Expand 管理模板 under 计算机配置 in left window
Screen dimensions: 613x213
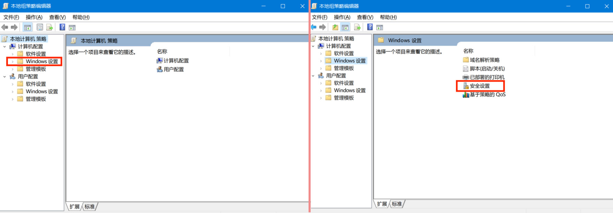13,69
